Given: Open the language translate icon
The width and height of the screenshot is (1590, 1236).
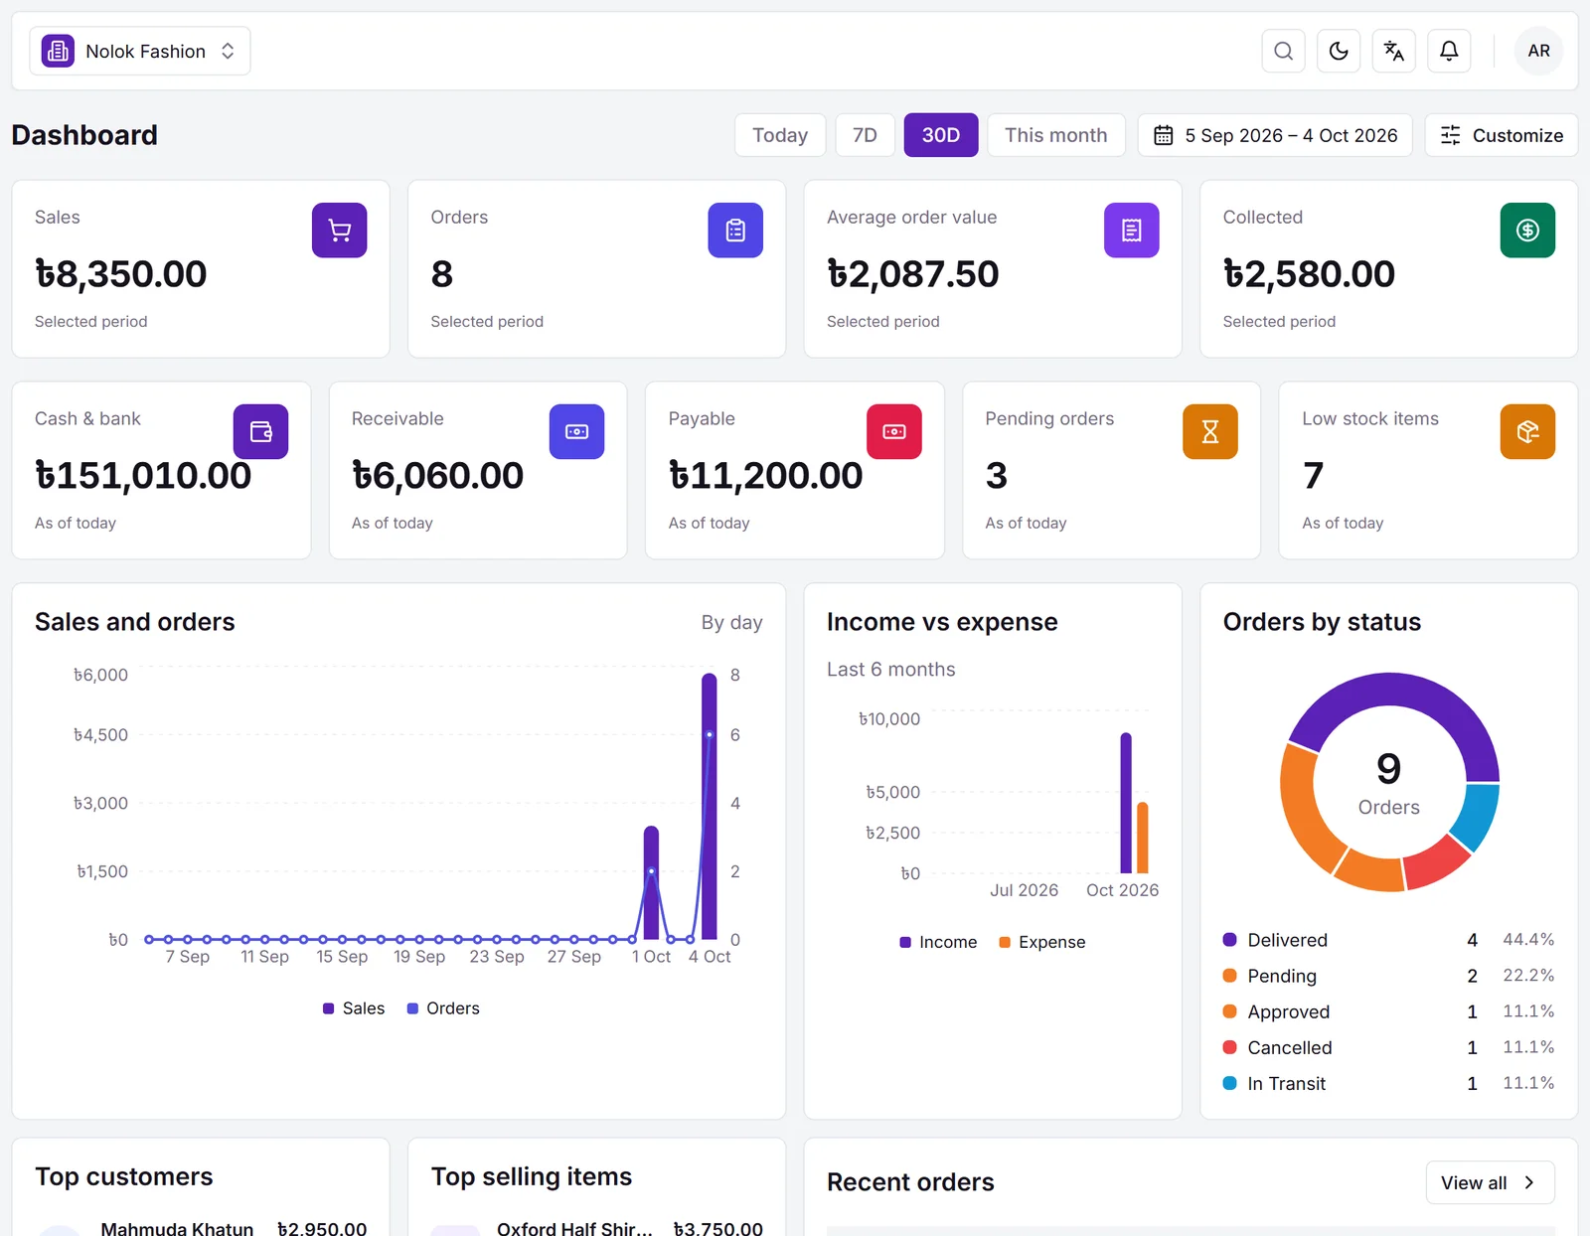Looking at the screenshot, I should point(1394,51).
